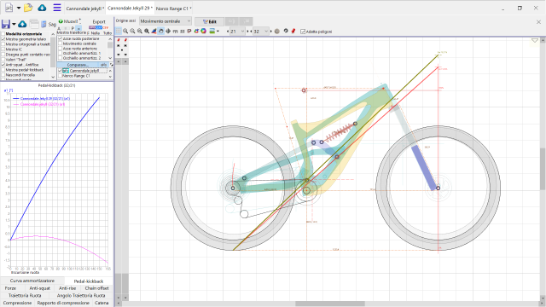Screen dimensions: 546x307
Task: Click the cloud upload icon beside save
Action: [x=22, y=24]
